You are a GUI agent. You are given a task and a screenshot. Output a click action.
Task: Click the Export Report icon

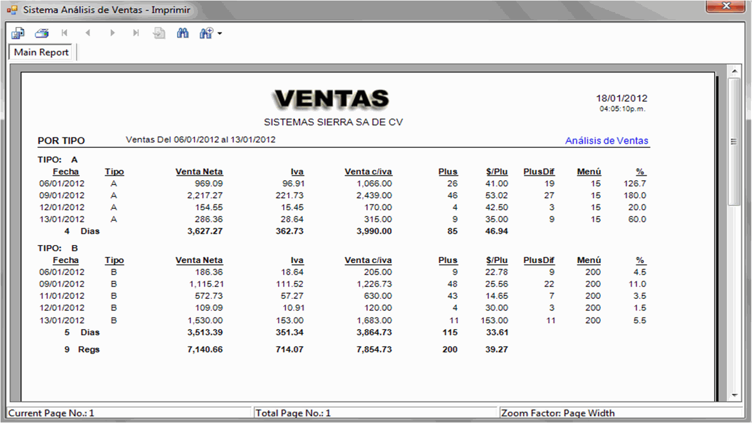click(x=18, y=33)
